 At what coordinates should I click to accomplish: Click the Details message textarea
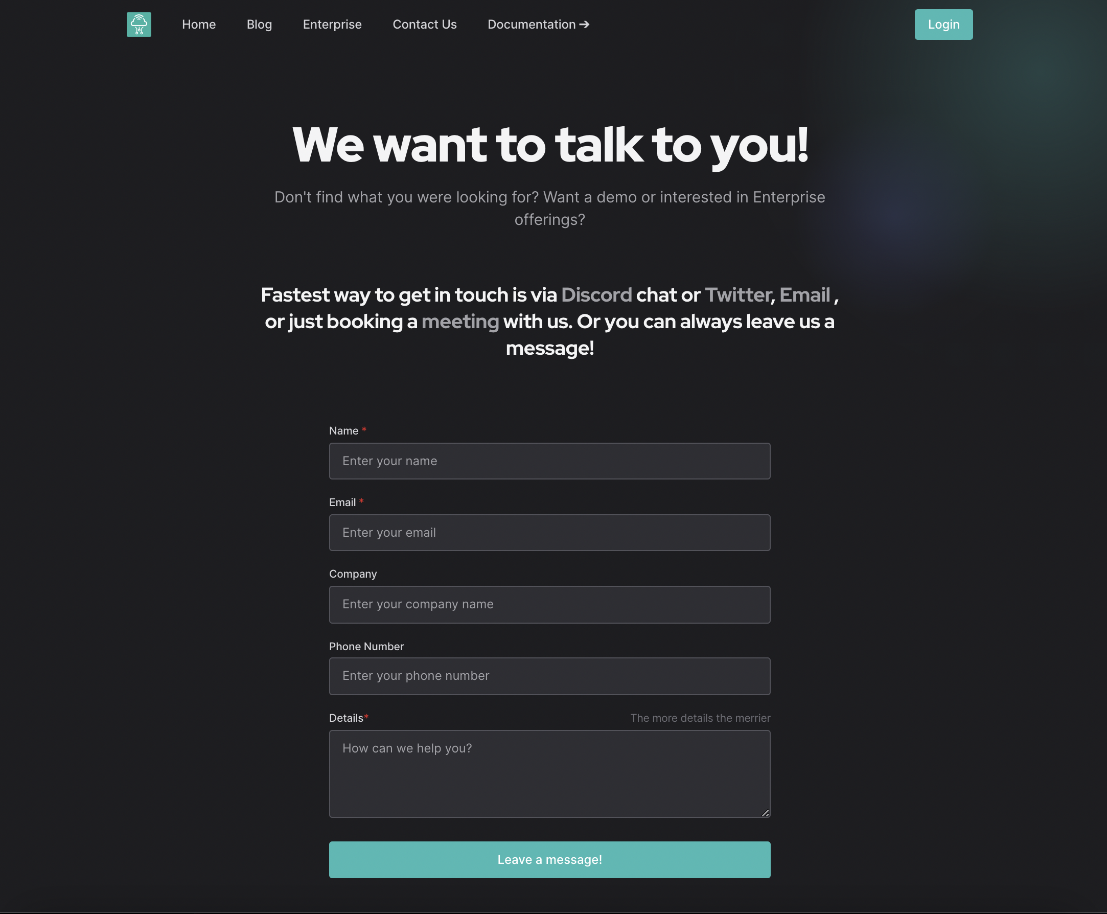[x=550, y=773]
